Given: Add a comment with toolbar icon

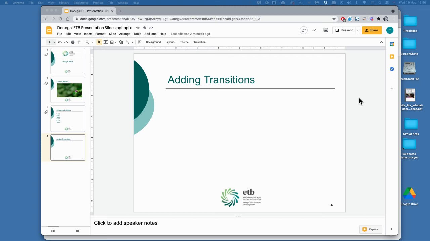Looking at the screenshot, I should tap(140, 42).
